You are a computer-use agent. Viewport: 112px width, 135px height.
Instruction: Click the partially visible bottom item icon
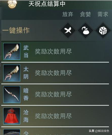tap(12, 132)
